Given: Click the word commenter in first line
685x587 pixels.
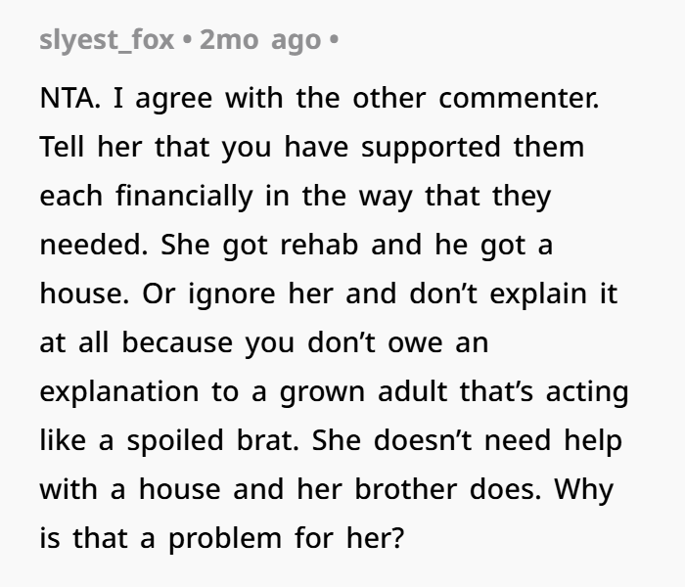Looking at the screenshot, I should point(519,98).
